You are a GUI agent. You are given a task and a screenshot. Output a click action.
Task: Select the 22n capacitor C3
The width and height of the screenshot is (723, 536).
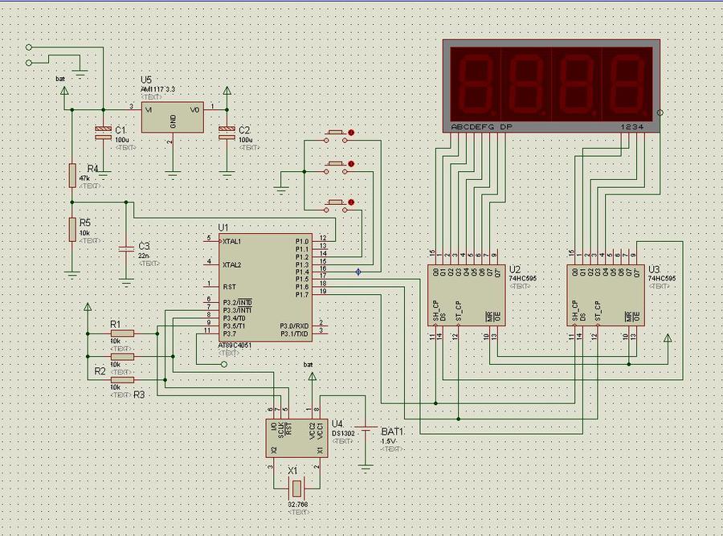click(x=125, y=249)
